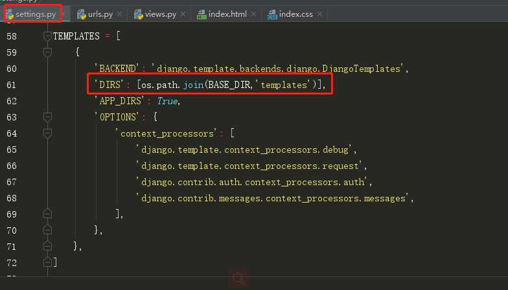Viewport: 508px width, 290px height.
Task: Click the 'templates' string argument
Action: (283, 85)
